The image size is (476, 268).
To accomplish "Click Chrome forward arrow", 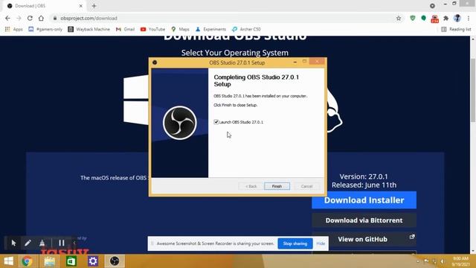I will click(19, 18).
